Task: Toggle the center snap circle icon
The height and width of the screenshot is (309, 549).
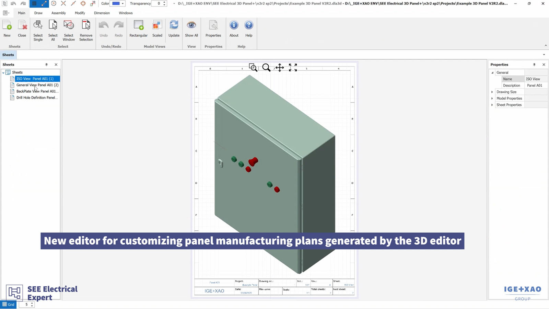Action: pos(54,3)
